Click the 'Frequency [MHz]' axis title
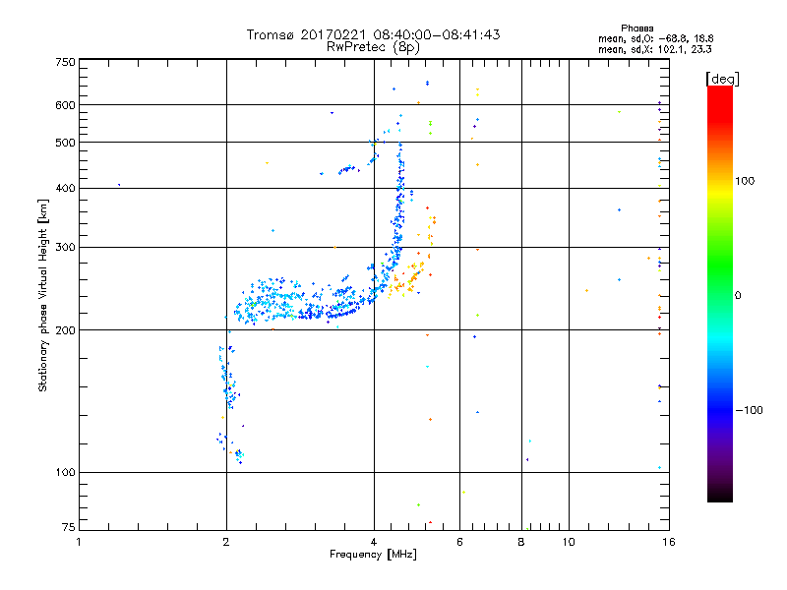 [373, 555]
